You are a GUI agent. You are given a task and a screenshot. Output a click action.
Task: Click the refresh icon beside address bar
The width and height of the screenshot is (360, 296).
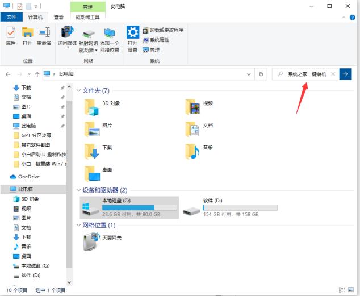[261, 74]
